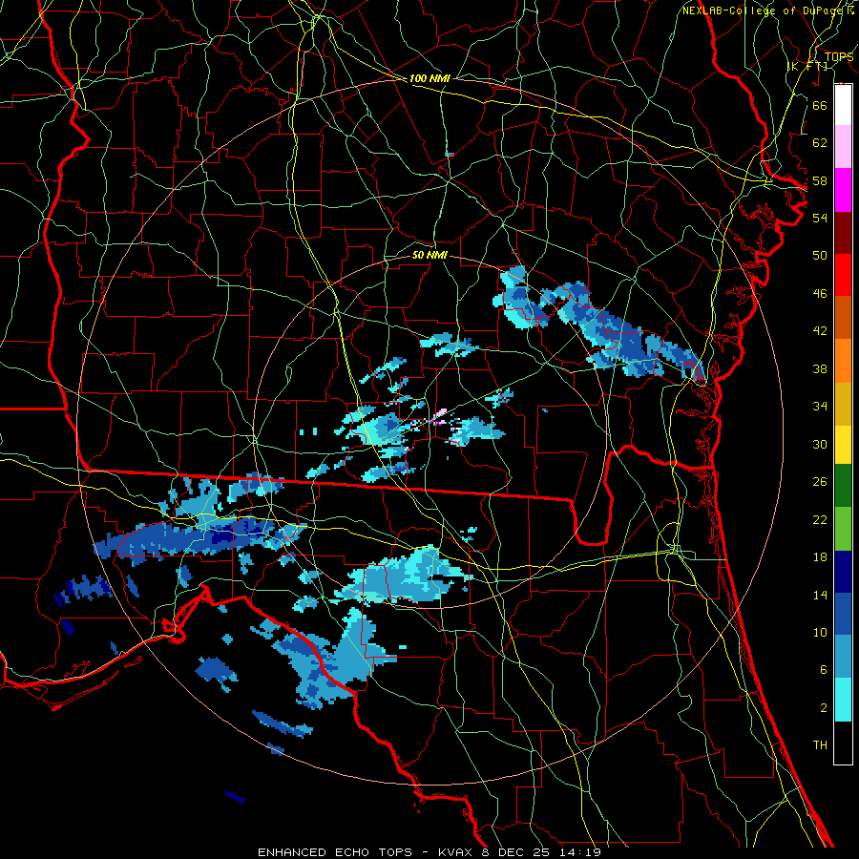Click the white swatch in the tops legend
Viewport: 859px width, 859px height.
843,105
